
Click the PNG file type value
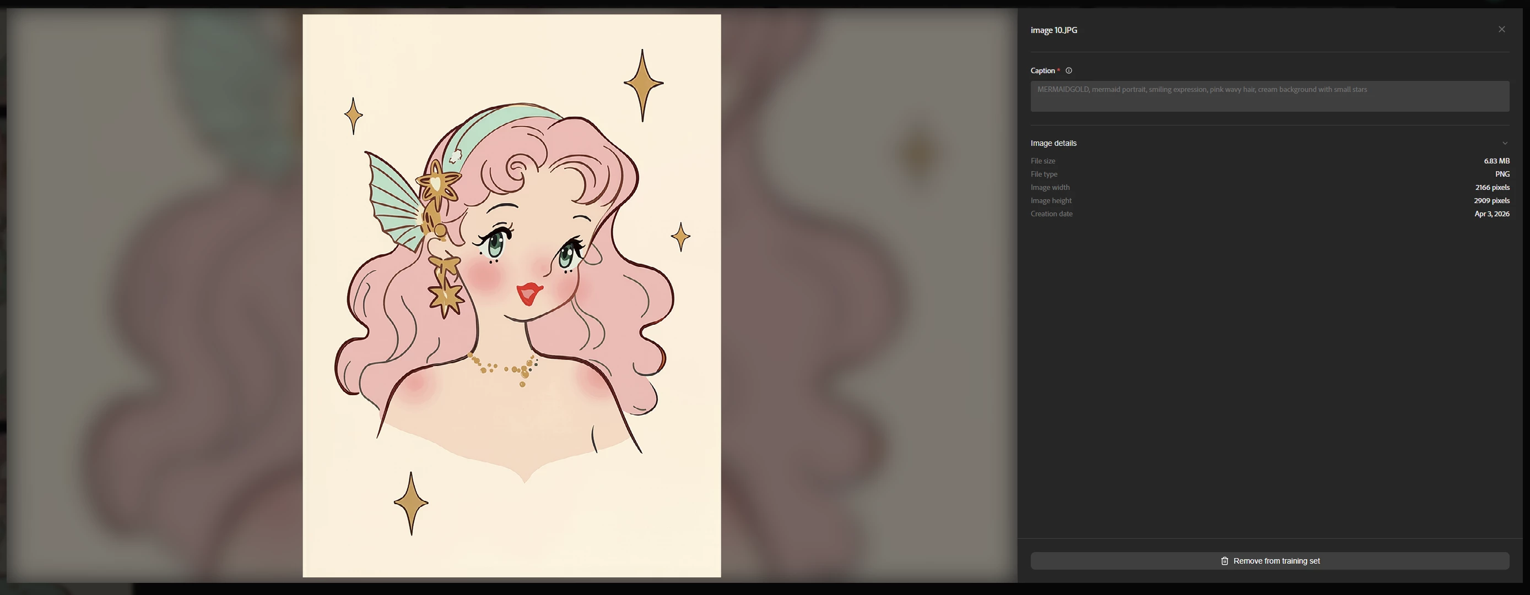[x=1501, y=174]
